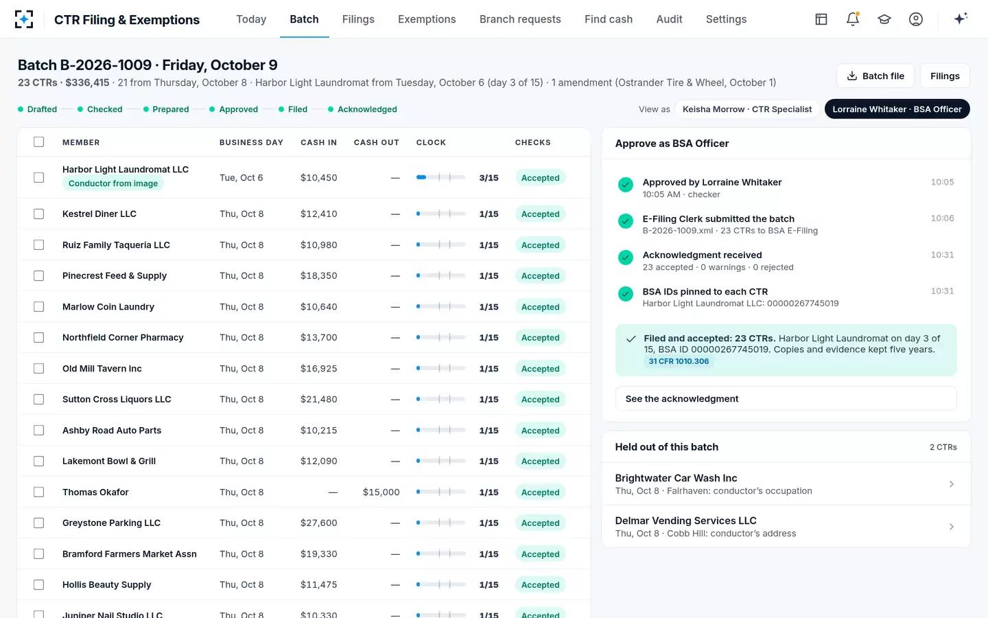
Task: Click the checkmark in the Filed and accepted banner
Action: (x=631, y=339)
